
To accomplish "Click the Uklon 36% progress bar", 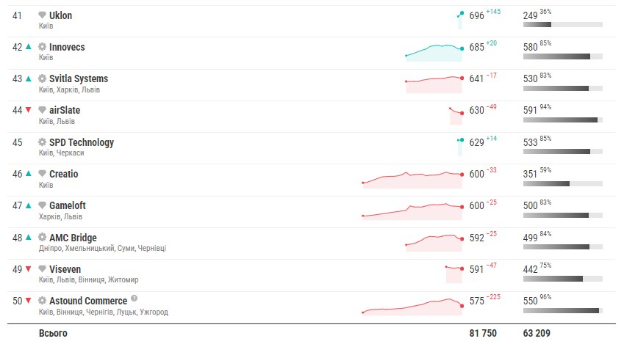I will (x=563, y=25).
